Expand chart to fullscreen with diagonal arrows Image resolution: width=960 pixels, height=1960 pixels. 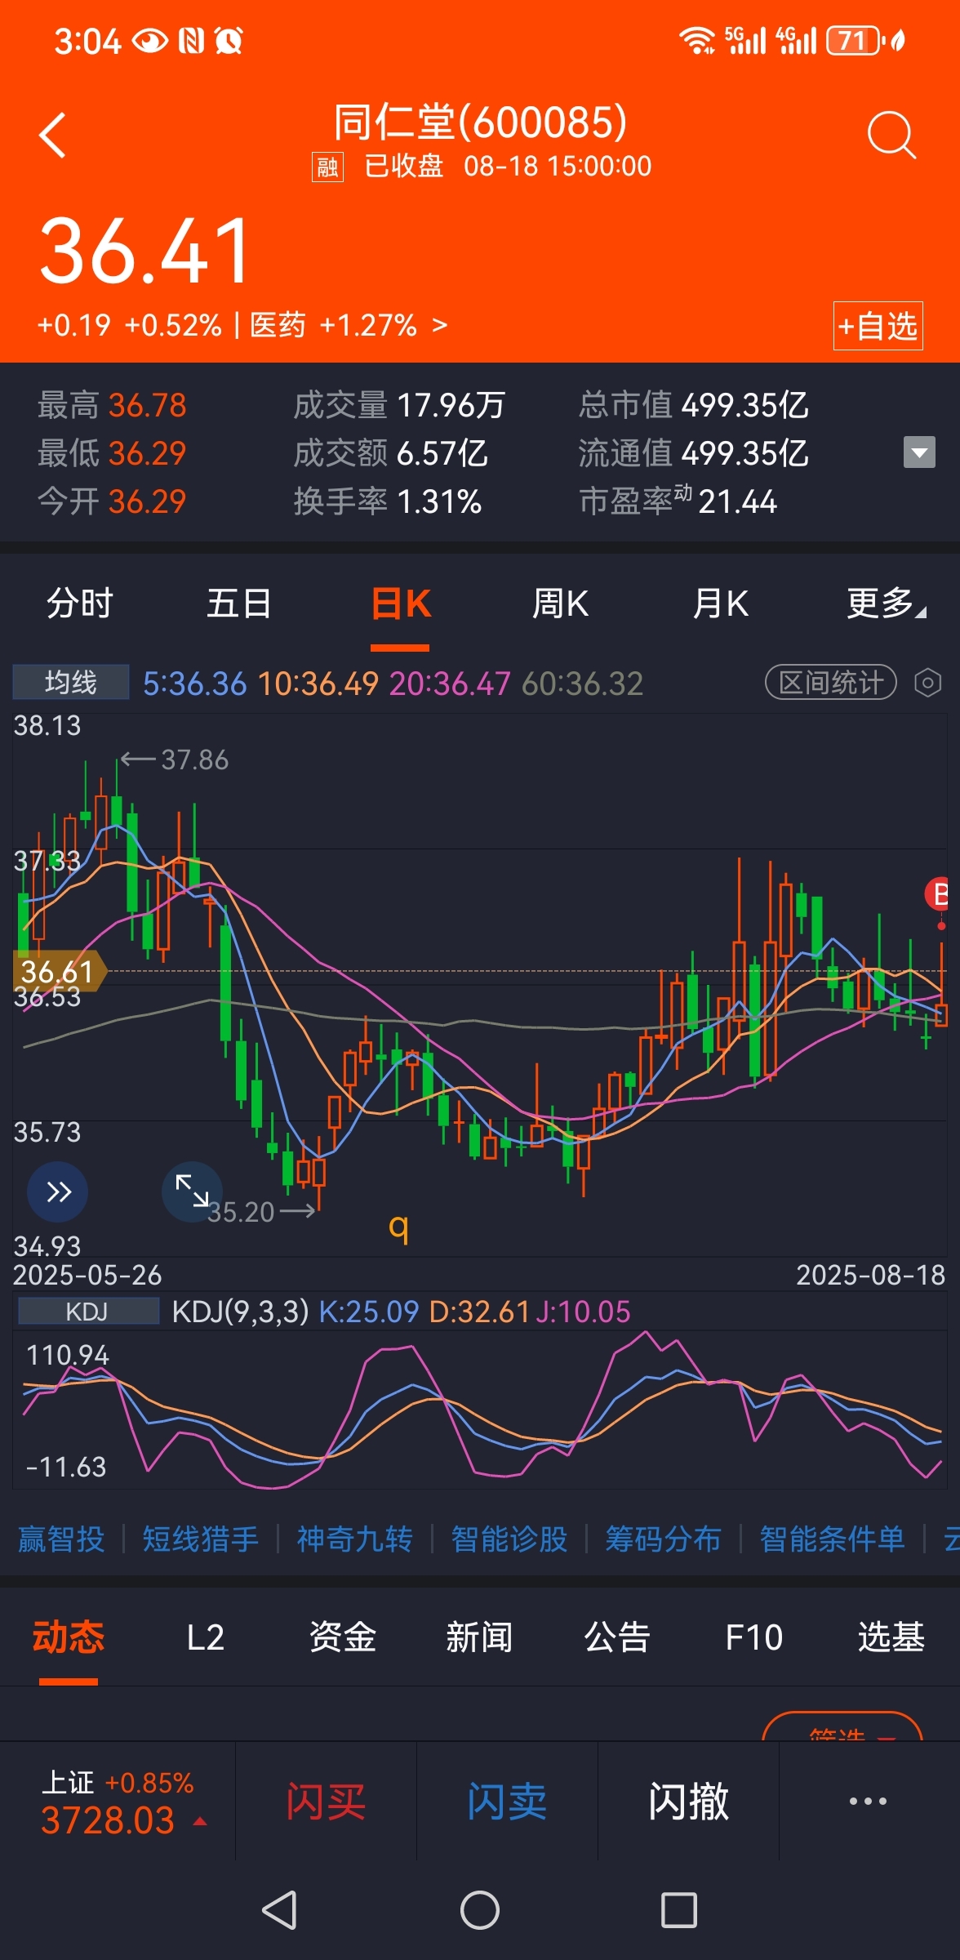click(193, 1192)
